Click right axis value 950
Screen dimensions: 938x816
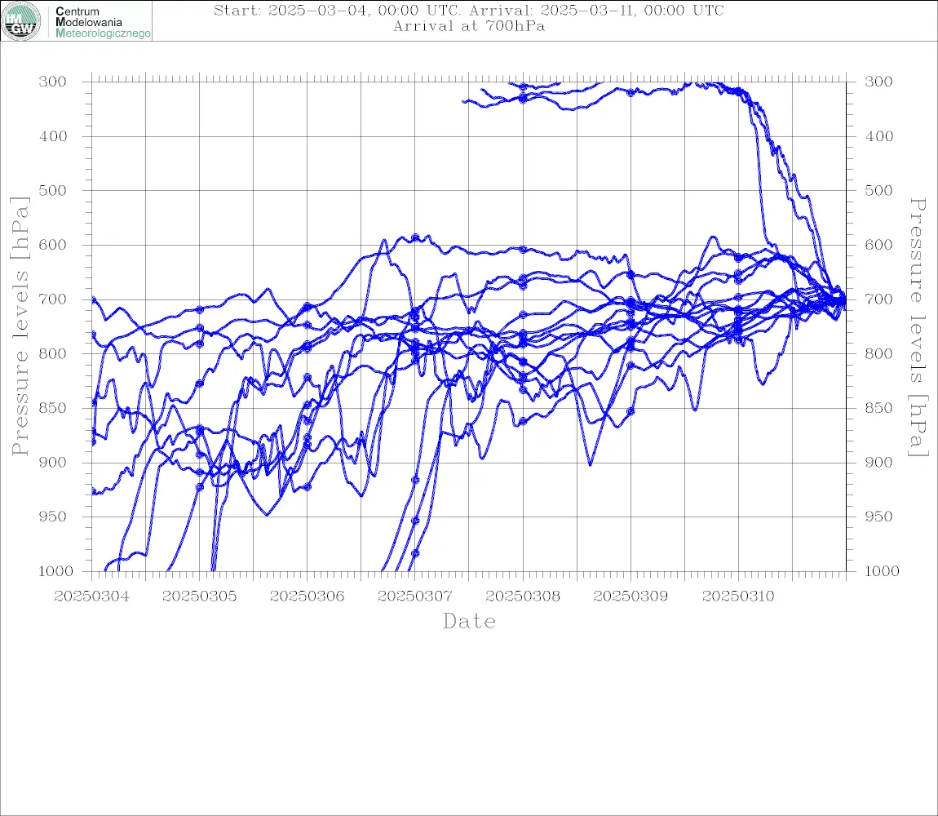click(x=878, y=516)
